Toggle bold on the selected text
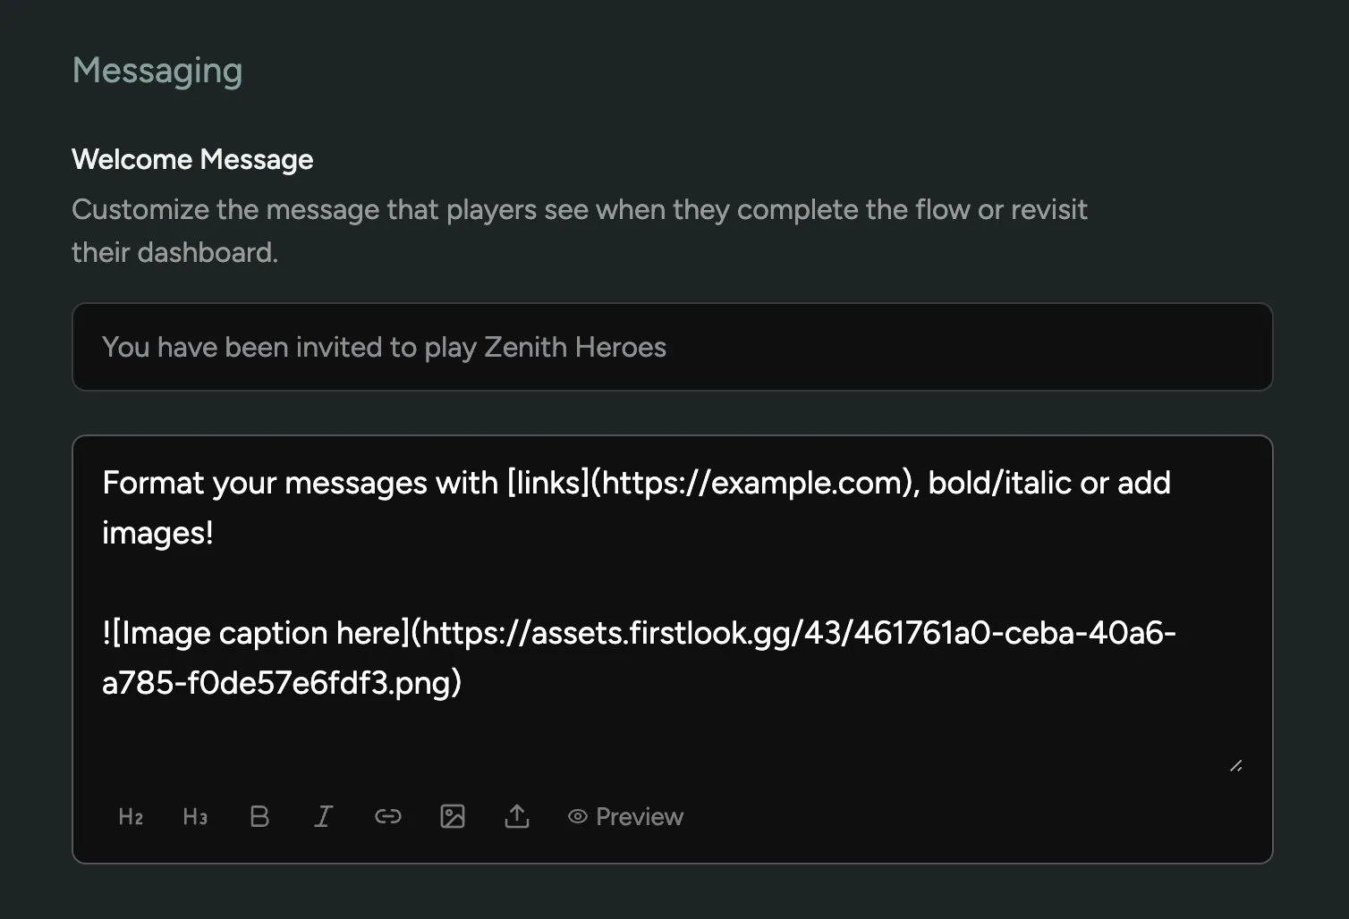This screenshot has width=1349, height=919. tap(259, 816)
